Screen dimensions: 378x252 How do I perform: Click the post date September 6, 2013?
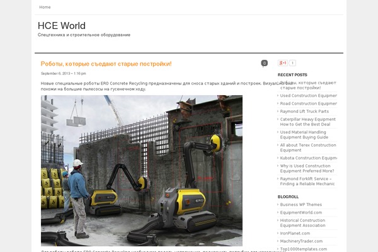point(64,73)
